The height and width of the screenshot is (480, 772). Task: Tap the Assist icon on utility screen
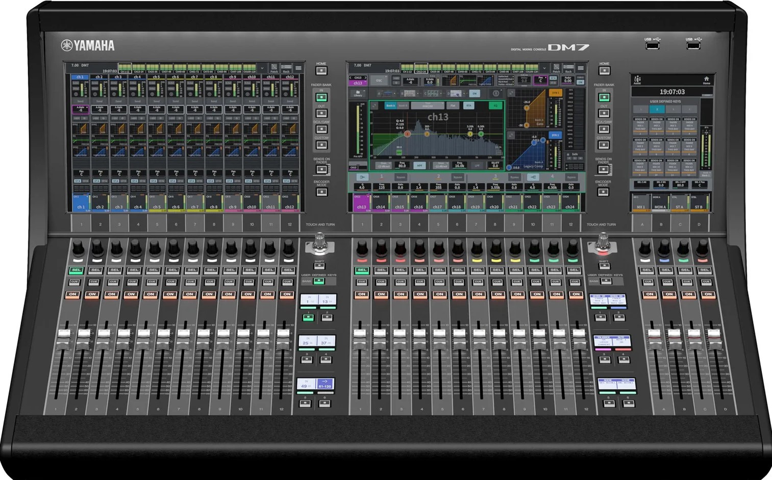pos(637,80)
